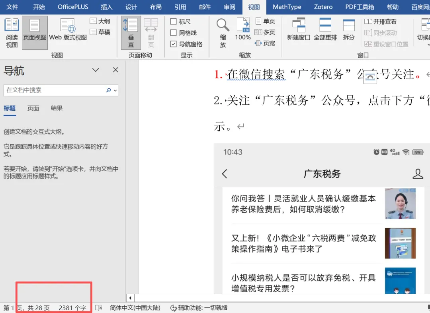Viewport: 430px width, 313px height.
Task: Open the 帮助 tab
Action: (393, 7)
